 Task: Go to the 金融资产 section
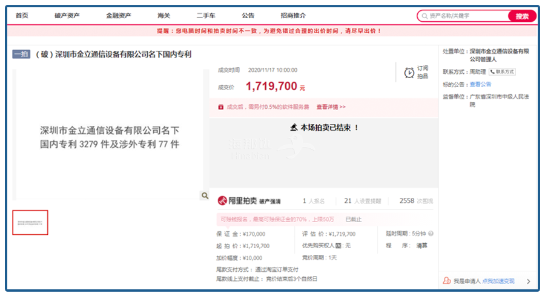(118, 16)
